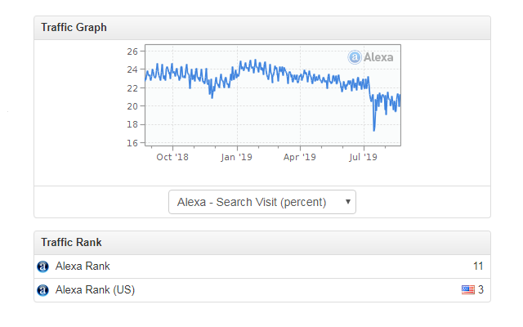Click the global rank value 11
The height and width of the screenshot is (327, 523).
[x=478, y=267]
